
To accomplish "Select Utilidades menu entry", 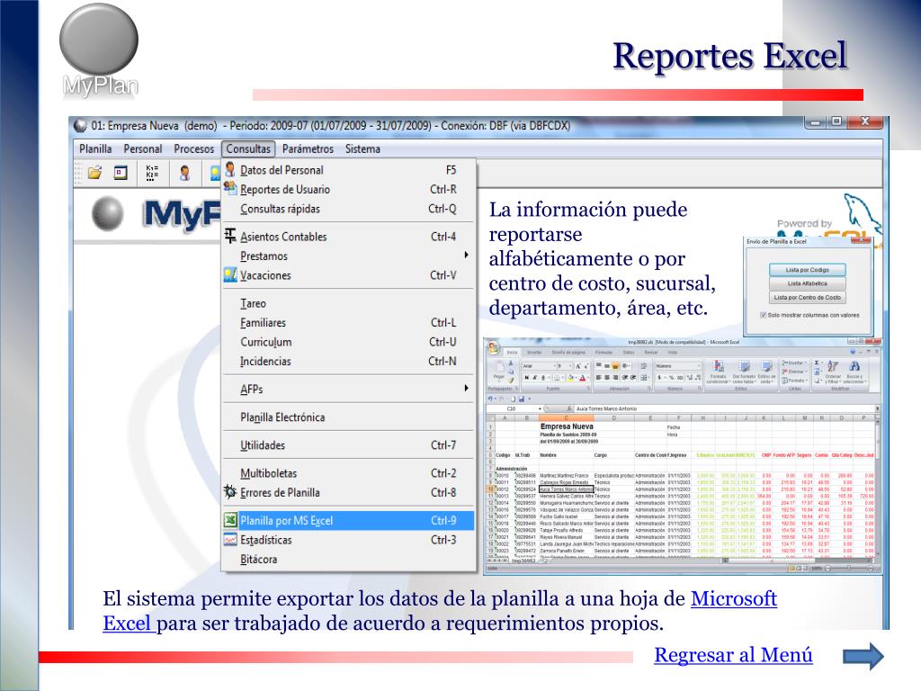I will coord(348,445).
